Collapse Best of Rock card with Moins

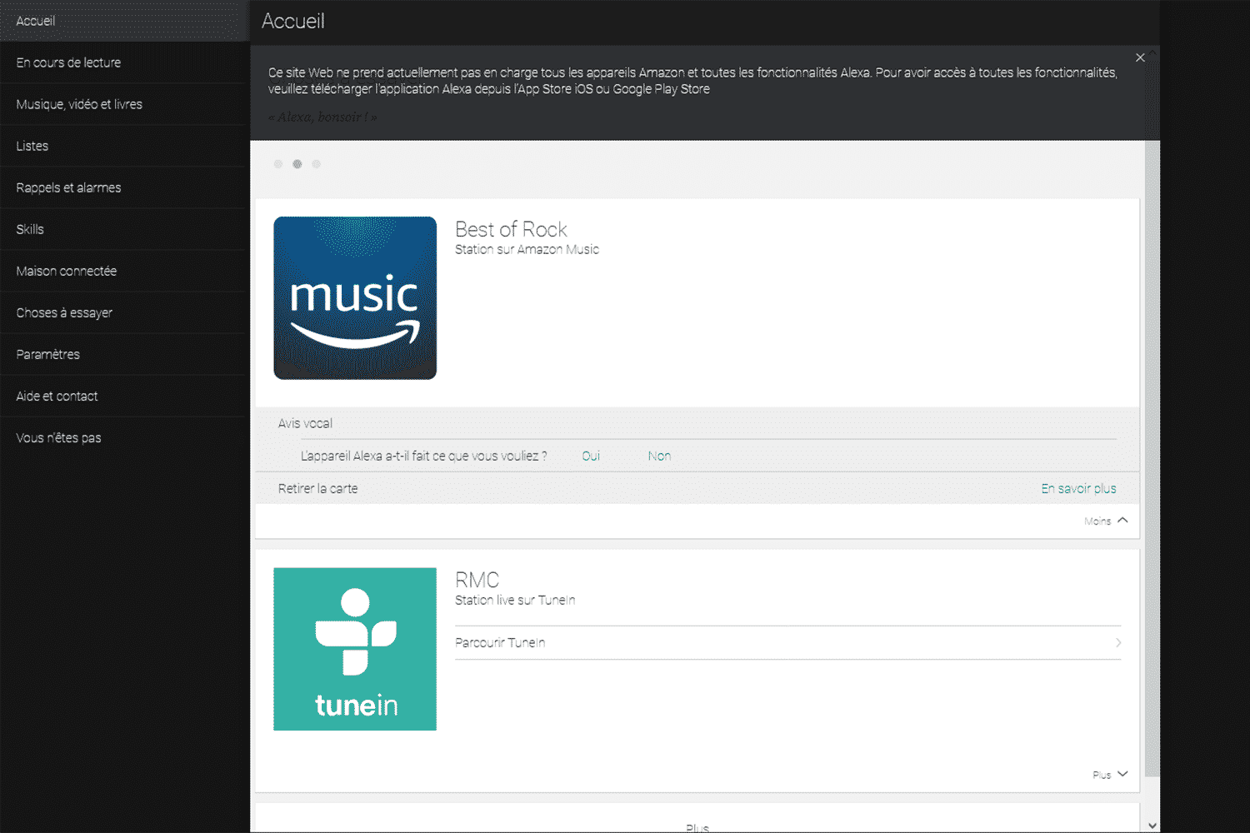(1106, 521)
